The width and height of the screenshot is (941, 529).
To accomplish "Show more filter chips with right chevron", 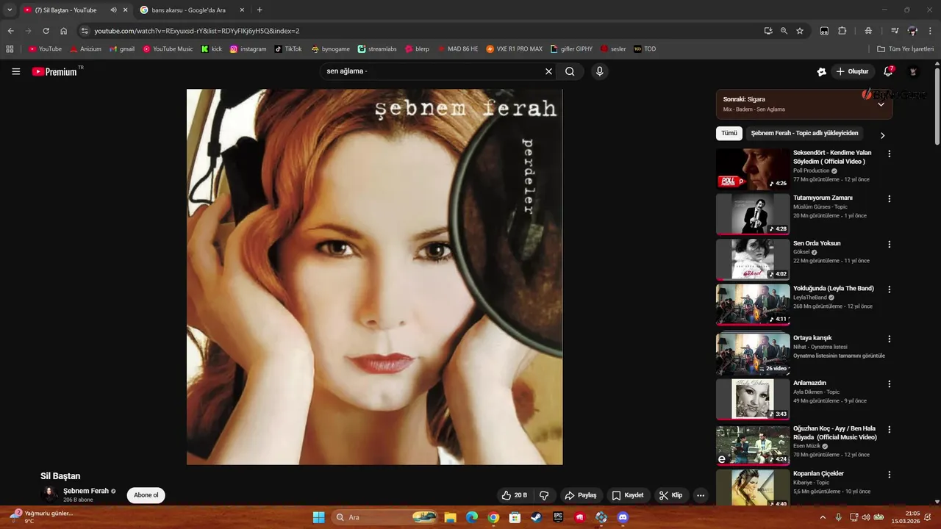I will pos(882,135).
